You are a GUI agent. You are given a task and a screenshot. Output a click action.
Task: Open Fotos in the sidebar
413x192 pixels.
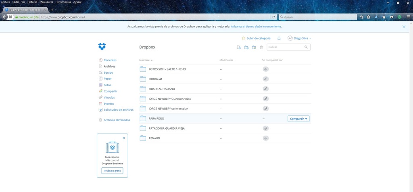(x=107, y=85)
